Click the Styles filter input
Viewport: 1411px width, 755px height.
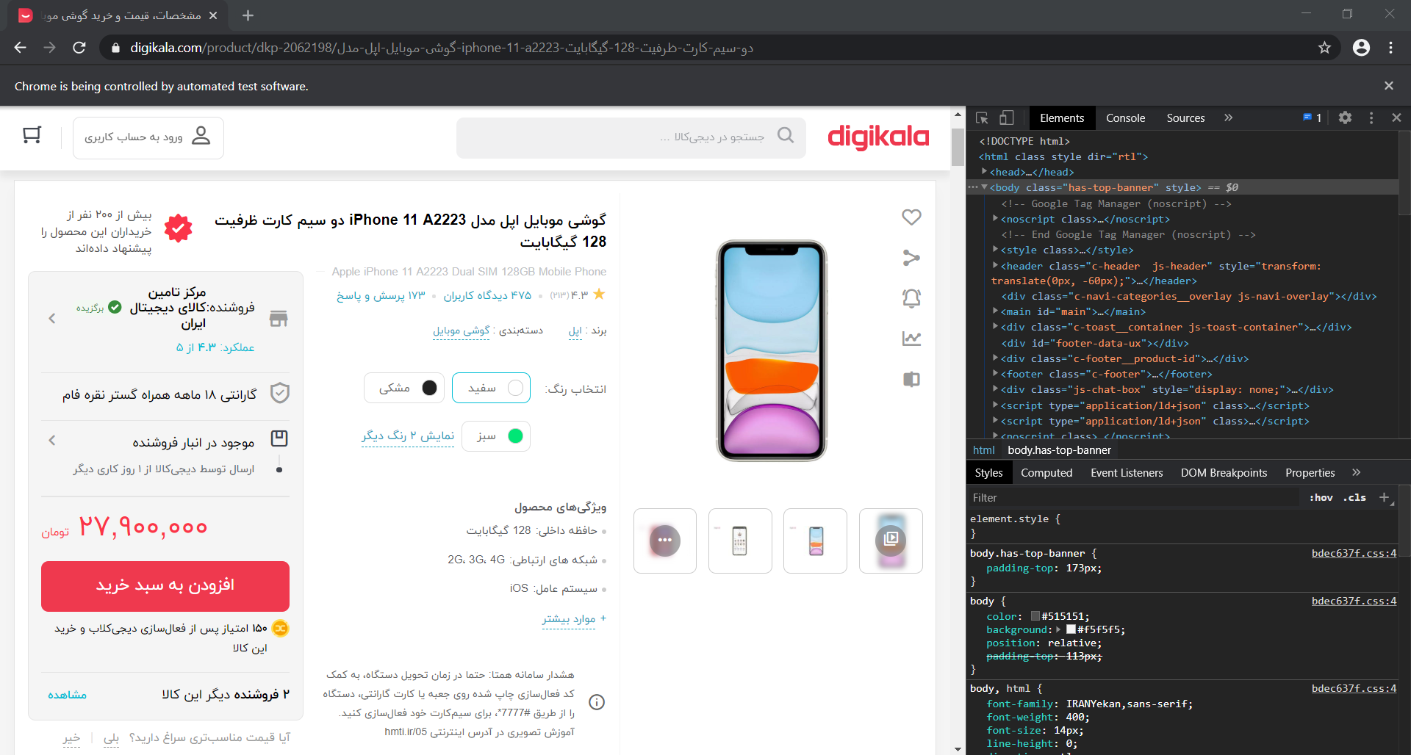[x=1132, y=498]
